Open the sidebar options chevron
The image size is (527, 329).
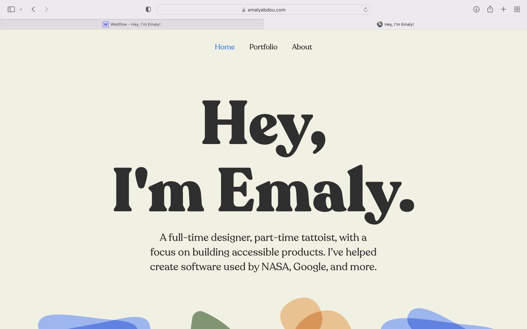coord(21,9)
